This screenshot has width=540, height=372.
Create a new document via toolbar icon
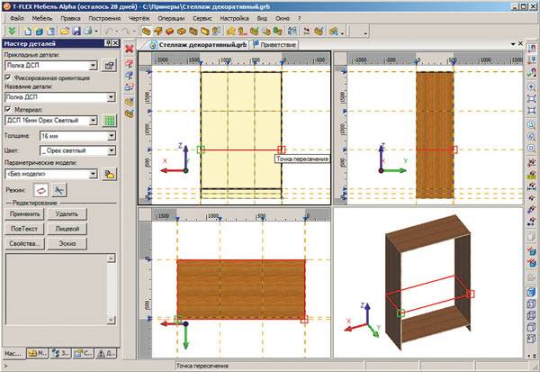pyautogui.click(x=28, y=32)
